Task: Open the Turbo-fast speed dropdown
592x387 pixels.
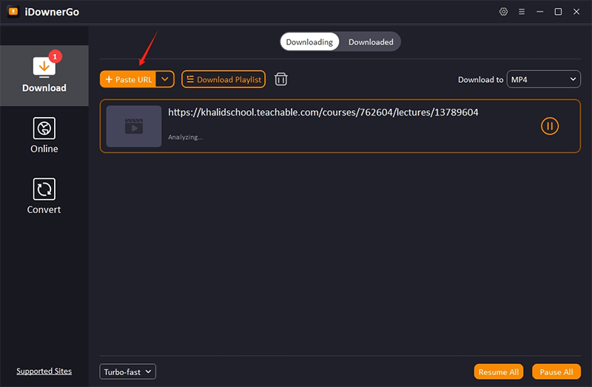Action: [127, 371]
